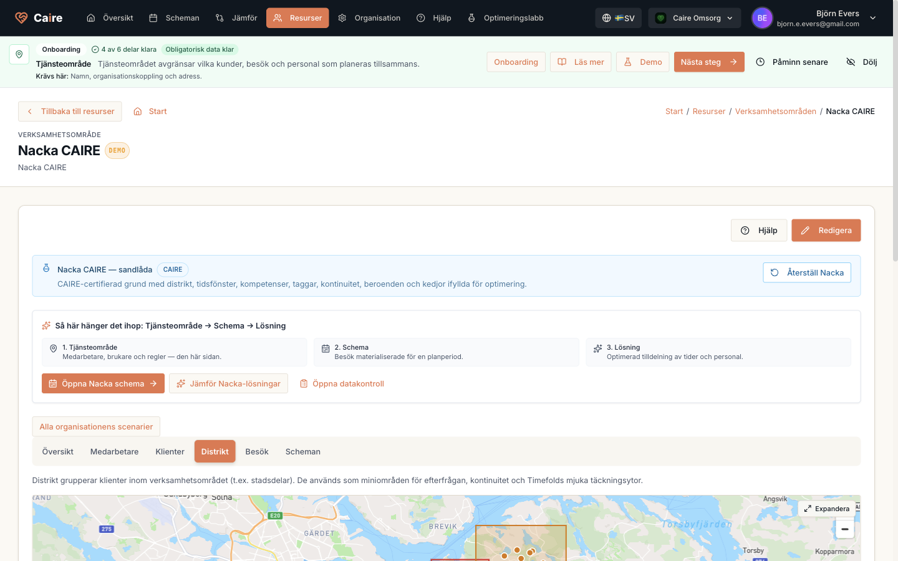Switch to the Klienter tab

tap(170, 452)
